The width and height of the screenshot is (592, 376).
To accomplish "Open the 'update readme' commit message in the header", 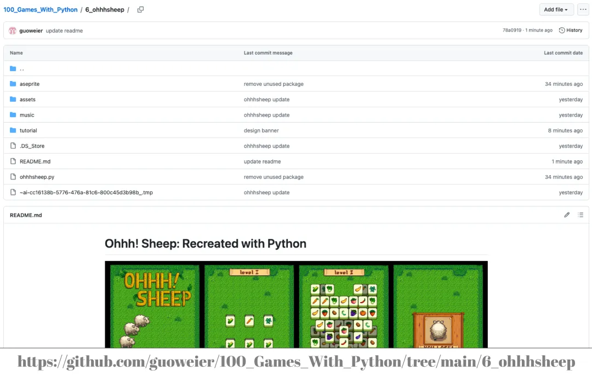I will coord(64,31).
